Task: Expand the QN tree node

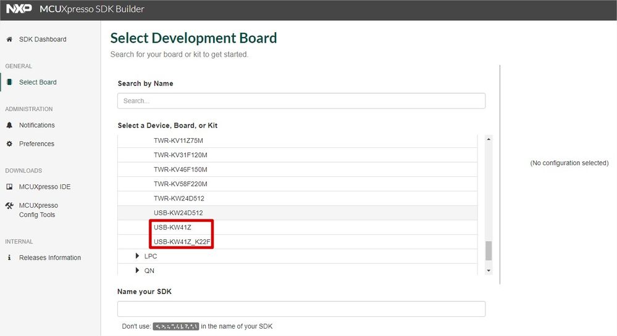Action: pos(137,271)
